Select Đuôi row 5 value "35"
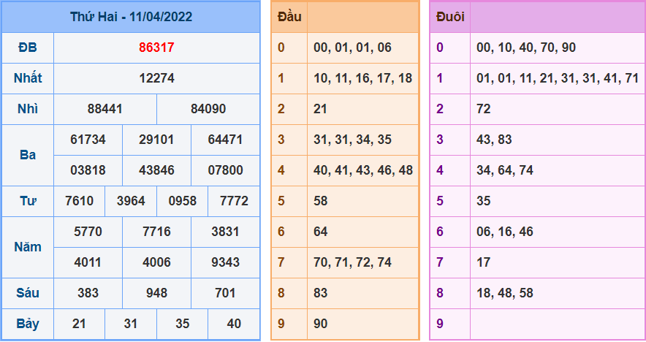This screenshot has width=646, height=342. 484,201
